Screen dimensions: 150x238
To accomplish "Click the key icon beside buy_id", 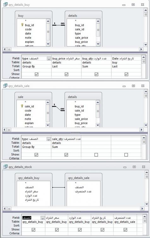I will coord(22,25).
